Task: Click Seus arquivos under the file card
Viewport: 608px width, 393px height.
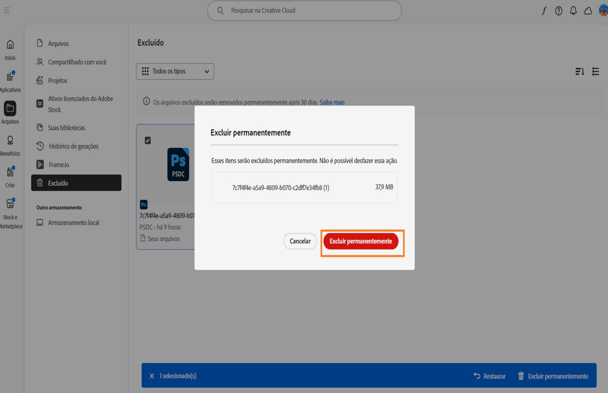Action: [x=160, y=239]
